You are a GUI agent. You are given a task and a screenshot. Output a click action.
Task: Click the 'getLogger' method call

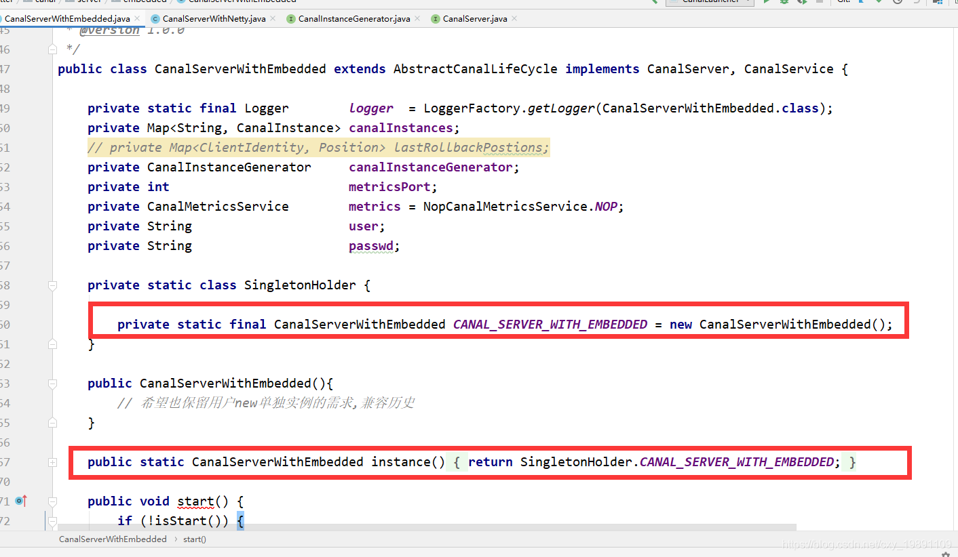(x=561, y=108)
